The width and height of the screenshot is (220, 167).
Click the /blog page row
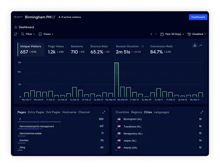pos(61,148)
